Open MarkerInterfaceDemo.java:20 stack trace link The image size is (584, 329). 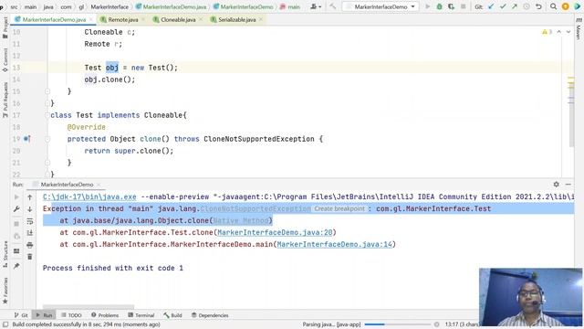click(275, 232)
